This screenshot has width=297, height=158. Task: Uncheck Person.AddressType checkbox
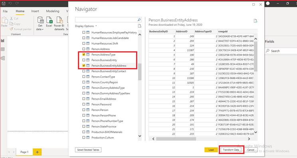84,54
